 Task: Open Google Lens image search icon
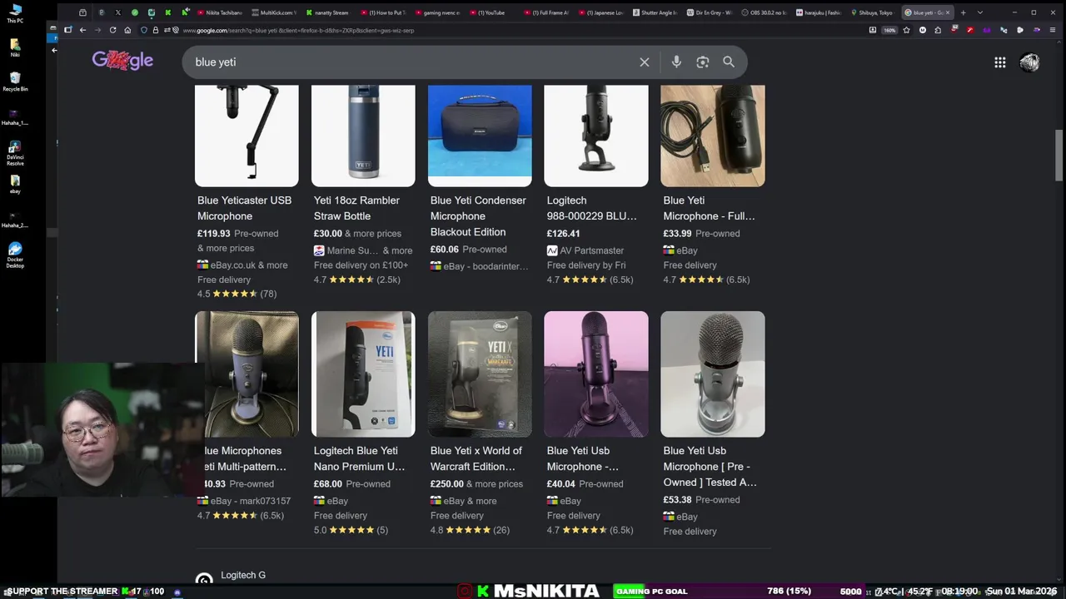702,62
